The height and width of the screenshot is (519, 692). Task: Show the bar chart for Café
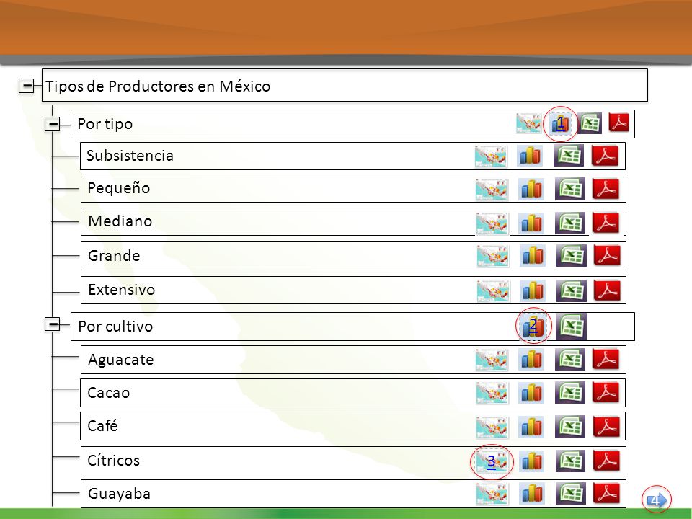pos(531,426)
